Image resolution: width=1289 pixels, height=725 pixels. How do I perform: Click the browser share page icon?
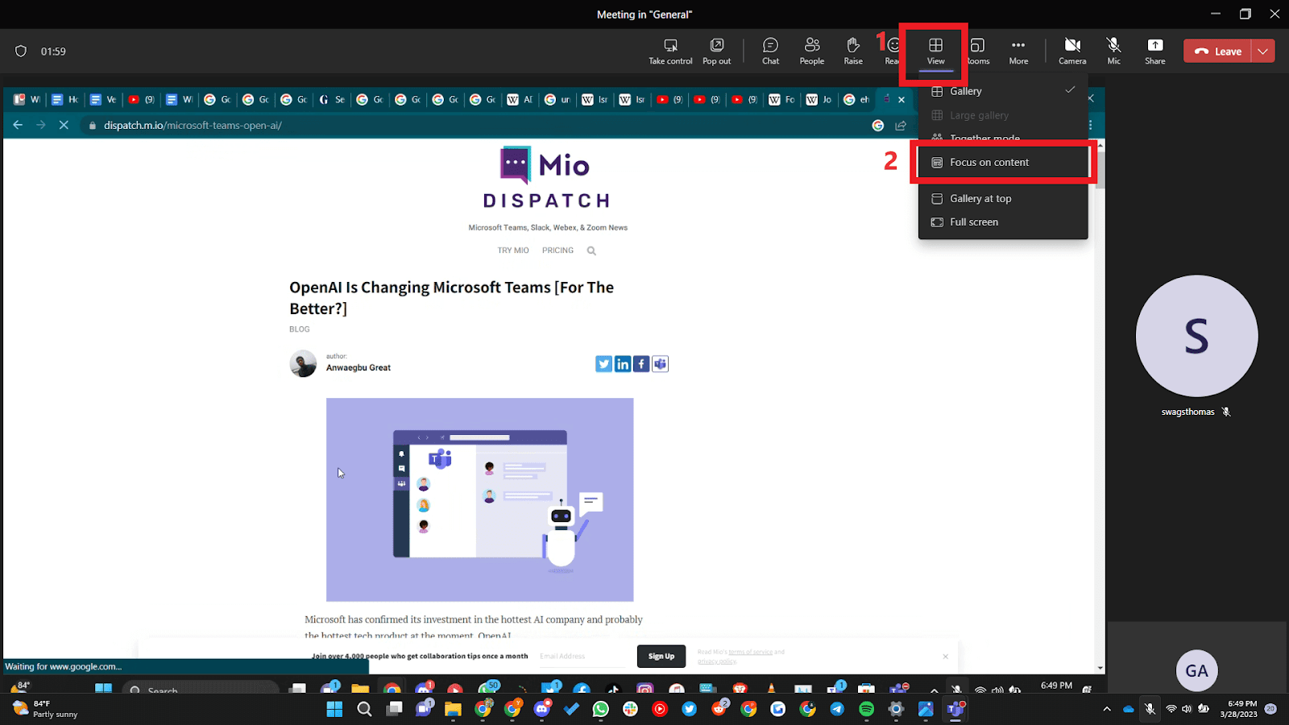[x=901, y=125]
